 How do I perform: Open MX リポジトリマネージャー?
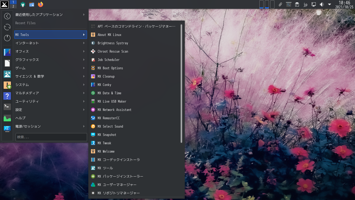(x=135, y=193)
